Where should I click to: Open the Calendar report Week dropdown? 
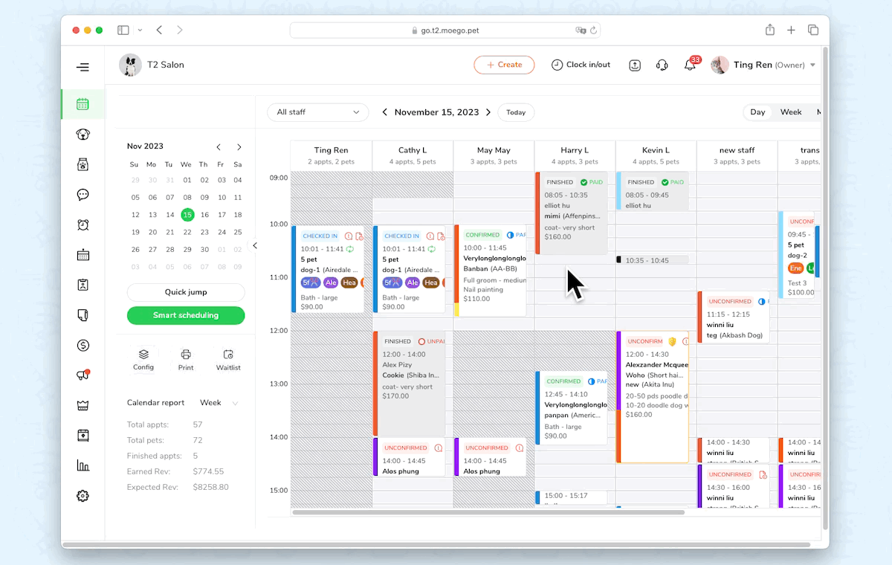219,403
